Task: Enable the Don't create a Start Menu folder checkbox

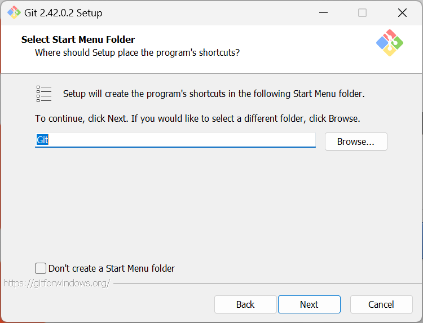Action: [x=41, y=268]
